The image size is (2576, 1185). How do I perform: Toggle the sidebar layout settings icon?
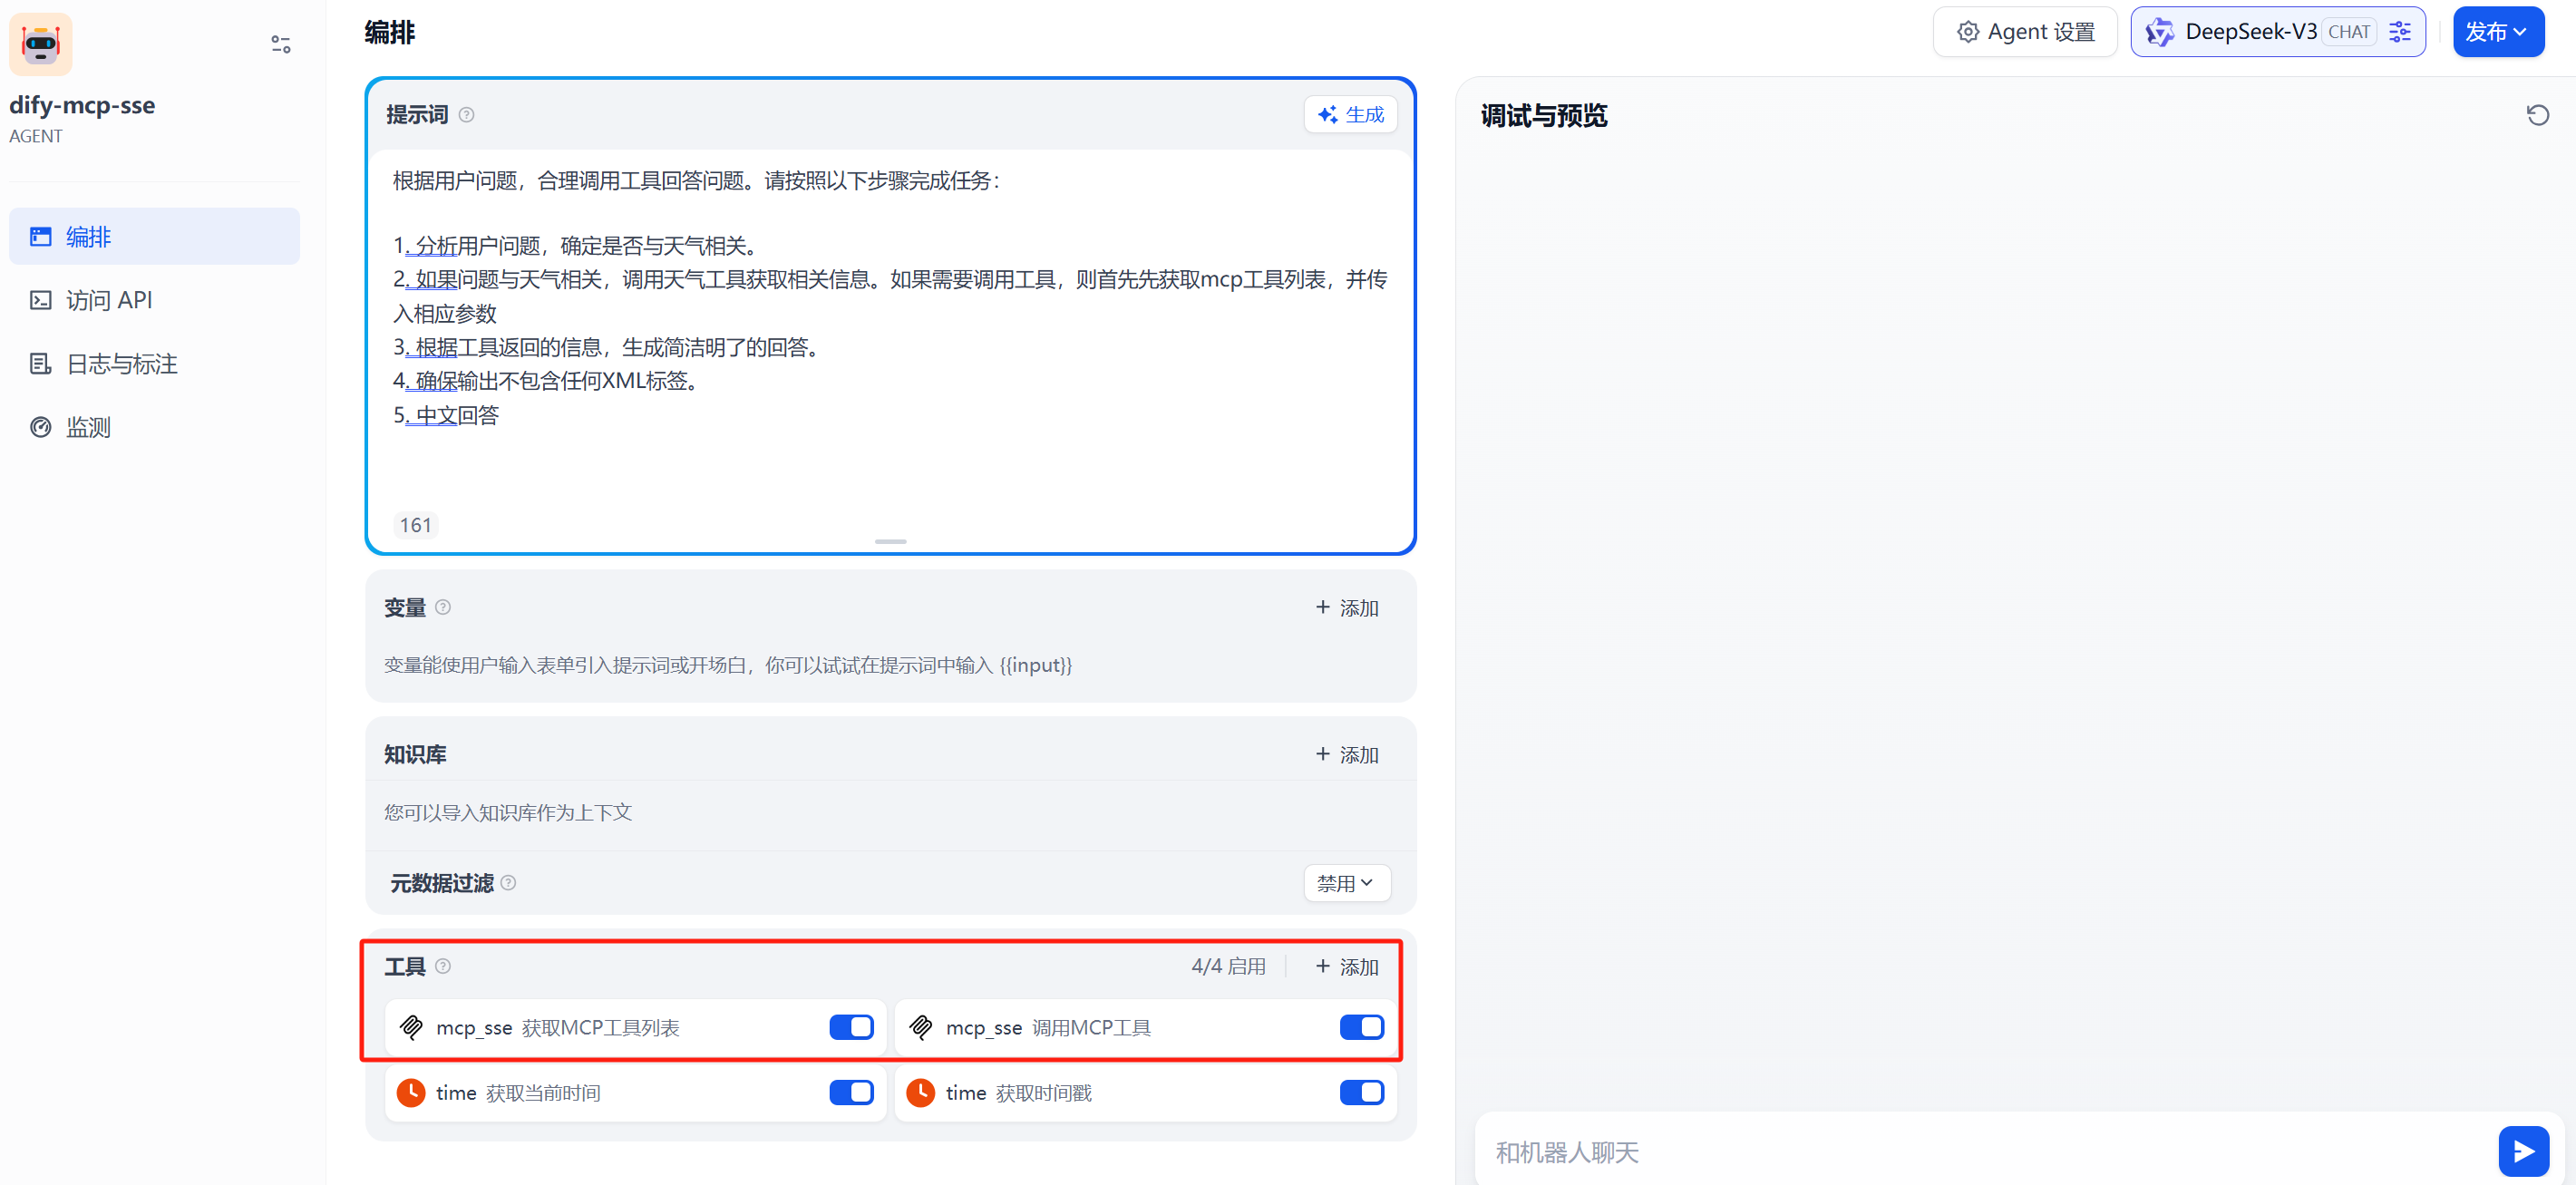pyautogui.click(x=281, y=44)
